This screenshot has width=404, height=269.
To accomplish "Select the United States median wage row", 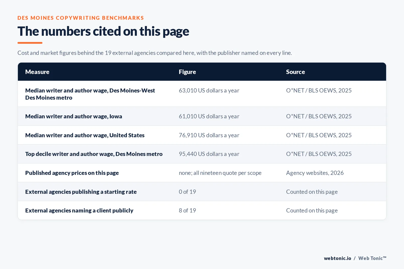I will pyautogui.click(x=202, y=135).
